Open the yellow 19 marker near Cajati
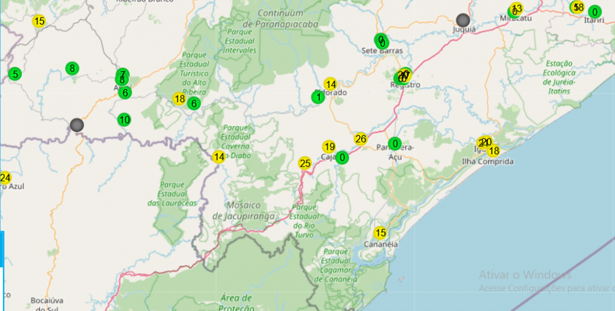This screenshot has height=311, width=615. 329,147
